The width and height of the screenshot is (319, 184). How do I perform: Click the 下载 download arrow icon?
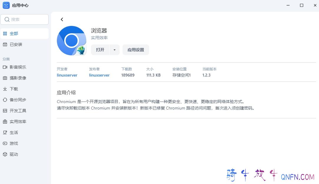(x=5, y=89)
